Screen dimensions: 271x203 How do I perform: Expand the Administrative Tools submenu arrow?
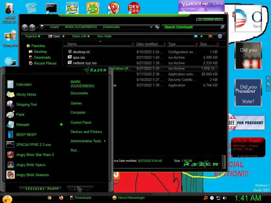[105, 141]
